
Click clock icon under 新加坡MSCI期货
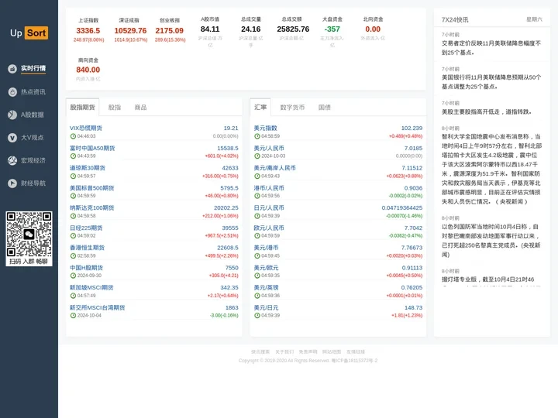[73, 296]
